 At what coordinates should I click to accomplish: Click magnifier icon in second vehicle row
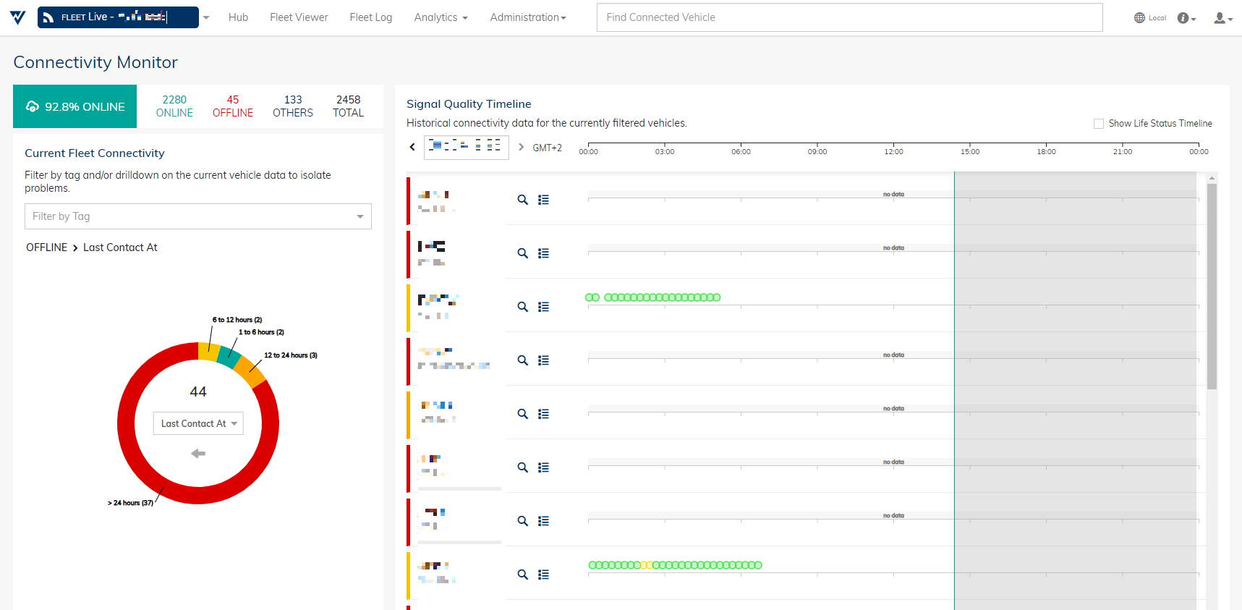point(523,253)
